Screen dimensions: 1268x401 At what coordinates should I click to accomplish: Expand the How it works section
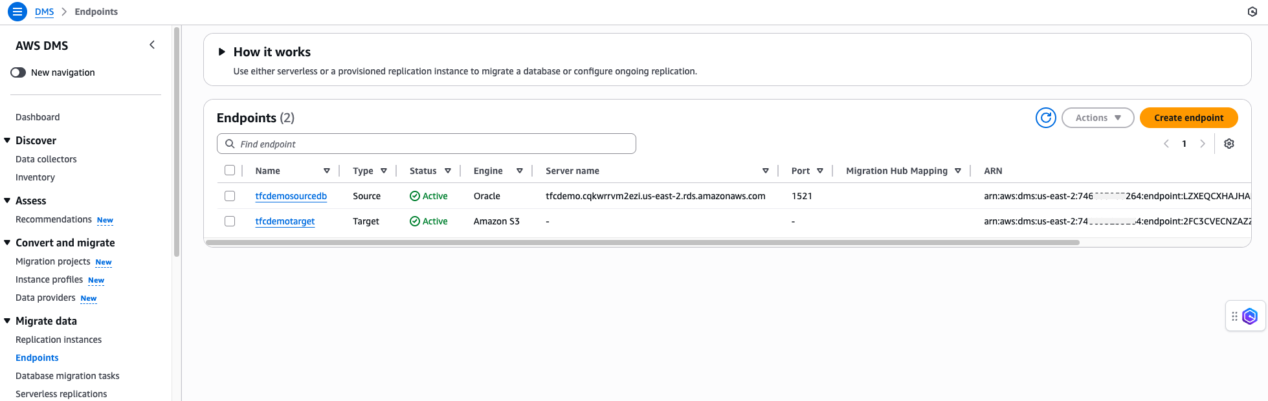tap(221, 52)
